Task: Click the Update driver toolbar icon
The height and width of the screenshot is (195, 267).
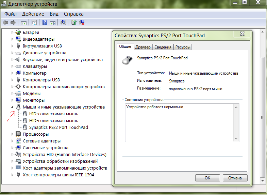Action: pyautogui.click(x=74, y=22)
